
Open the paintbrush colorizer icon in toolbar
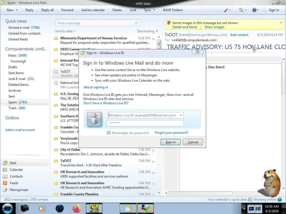click(x=226, y=10)
